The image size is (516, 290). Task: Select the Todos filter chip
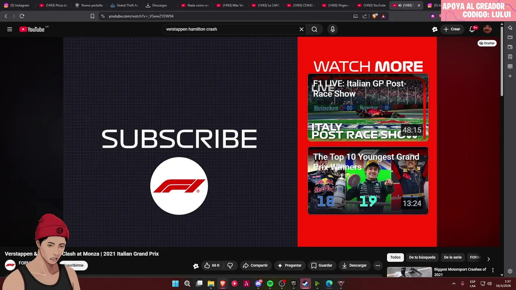click(x=395, y=257)
